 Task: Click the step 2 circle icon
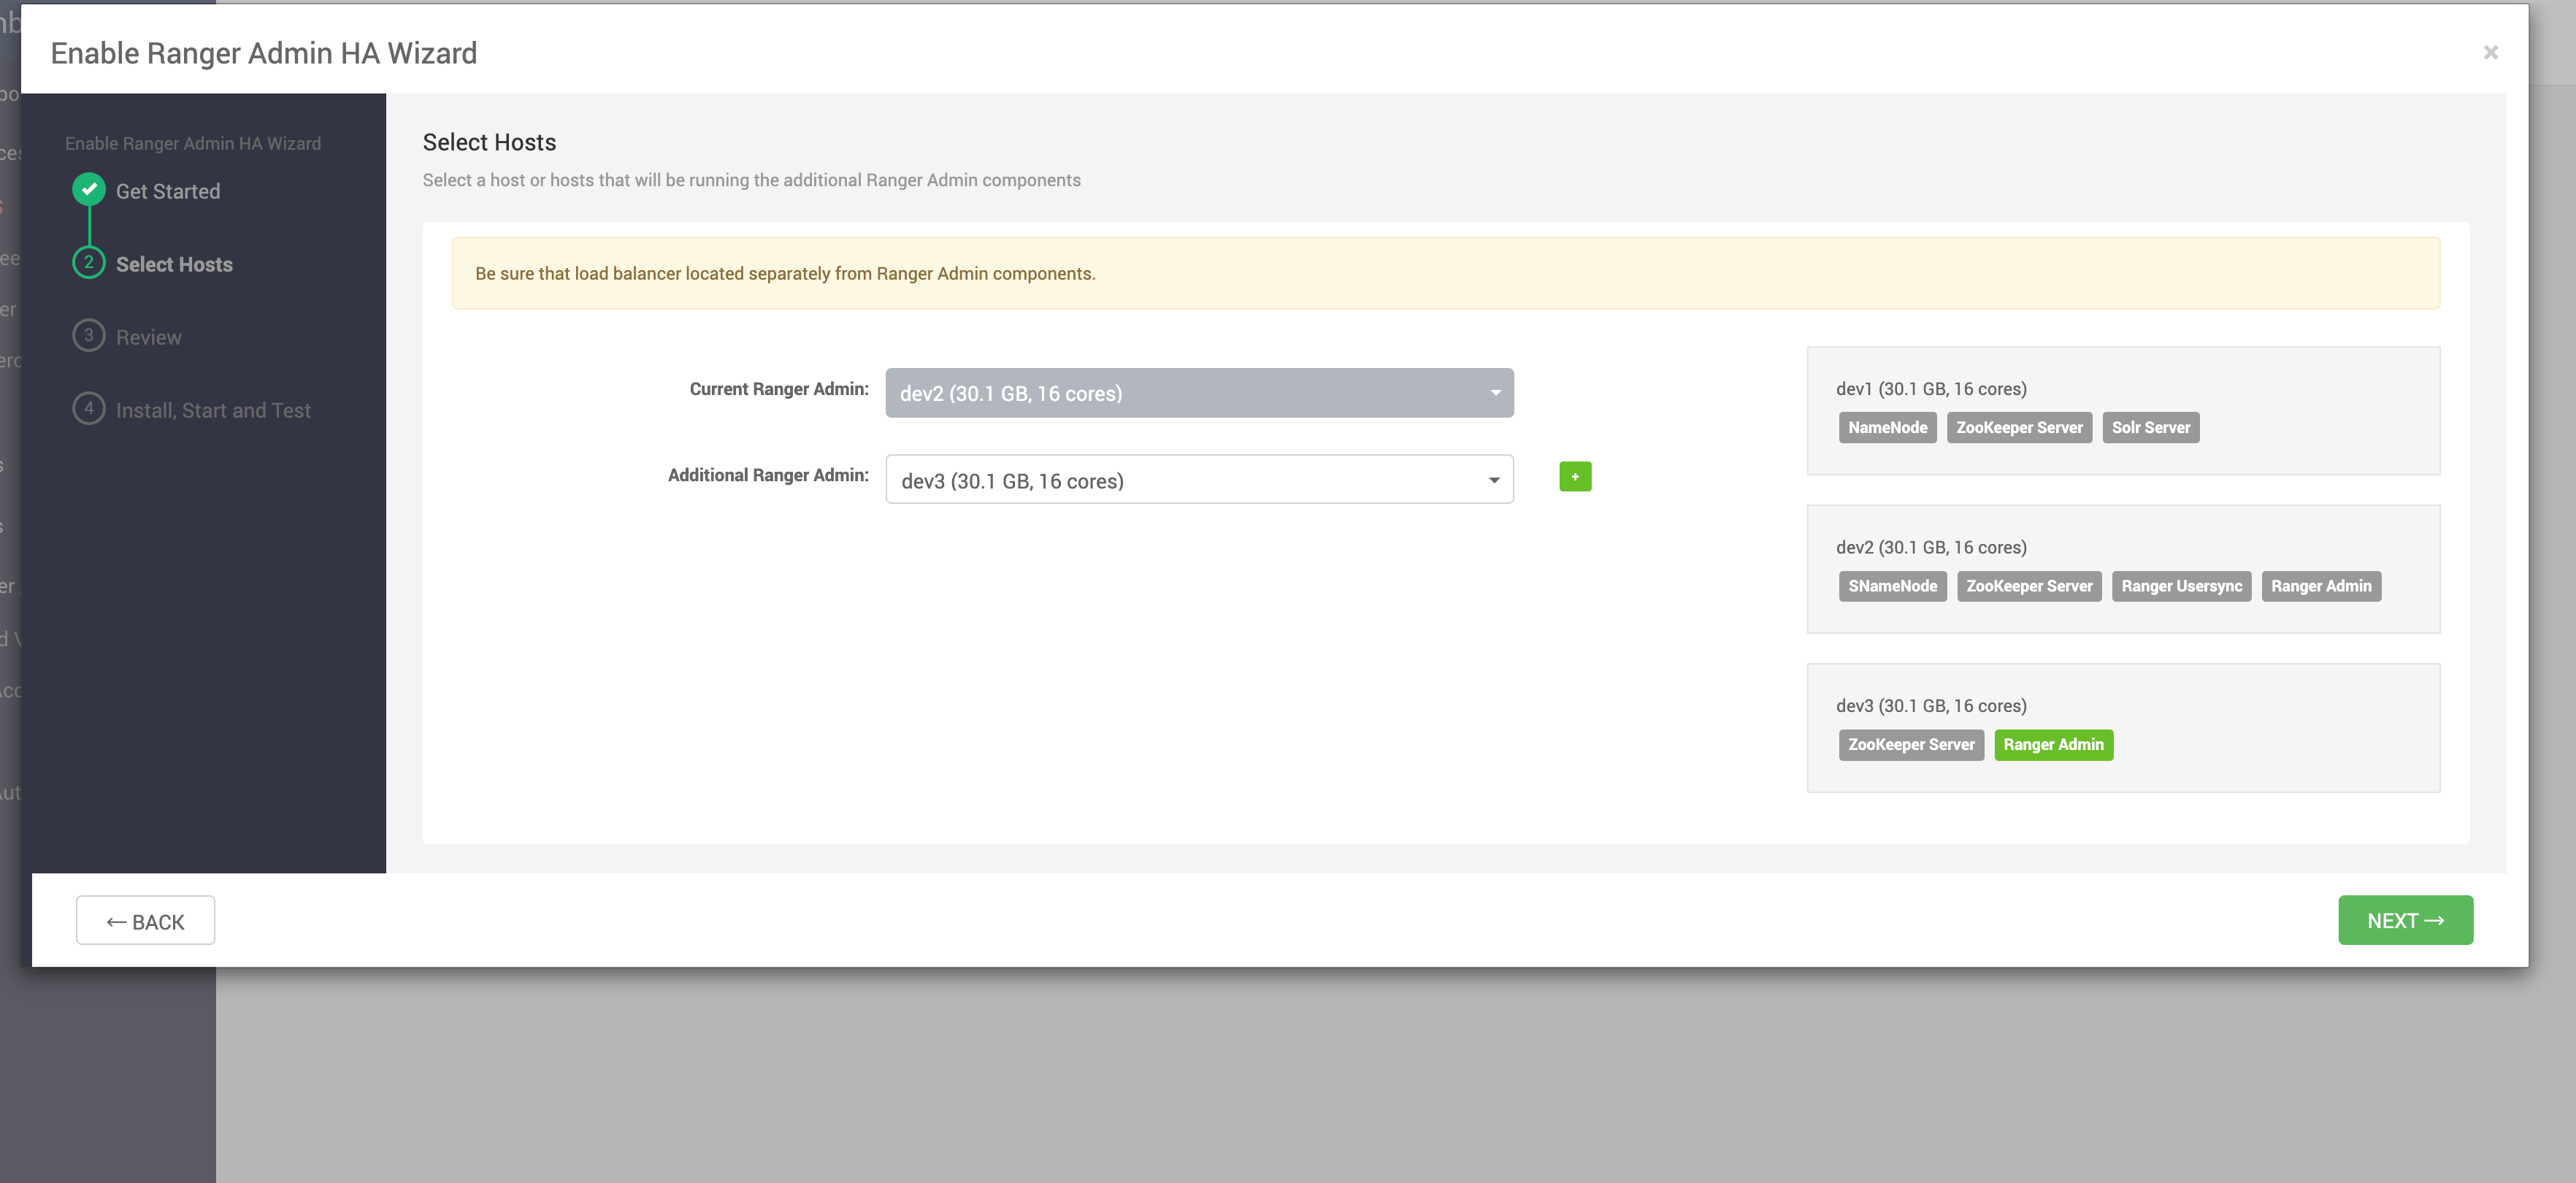[89, 263]
